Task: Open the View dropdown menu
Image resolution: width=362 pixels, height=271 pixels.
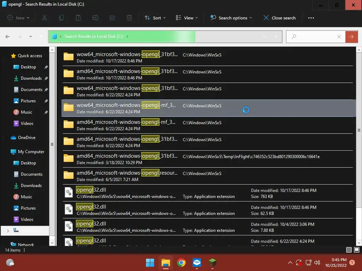Action: click(187, 18)
